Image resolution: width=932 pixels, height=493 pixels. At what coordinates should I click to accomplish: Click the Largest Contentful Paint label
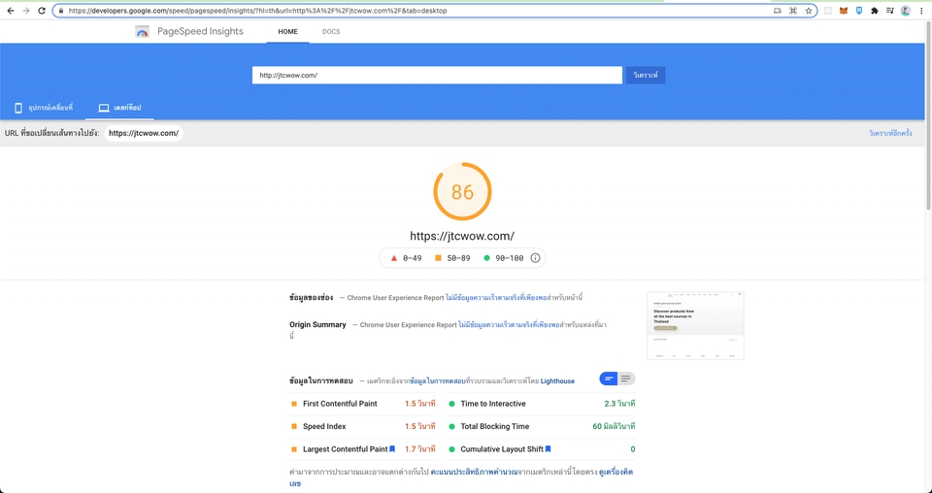(x=346, y=449)
